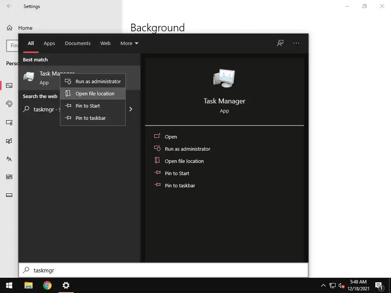The image size is (391, 293).
Task: Click the Open icon in preview pane
Action: [x=157, y=136]
